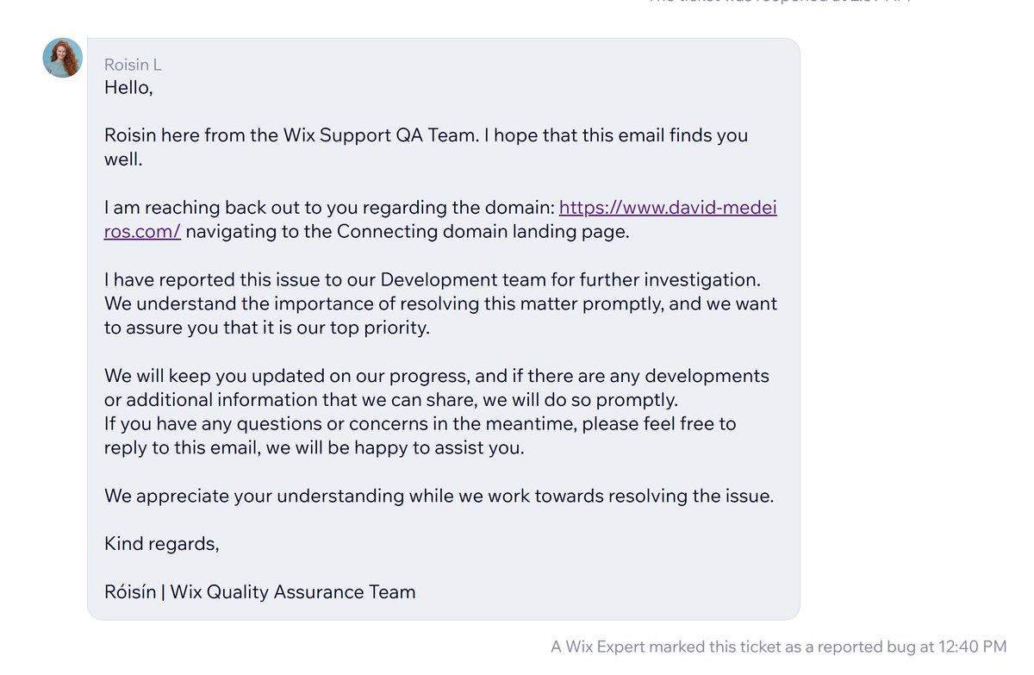The width and height of the screenshot is (1034, 675).
Task: Click Roisin L's round profile avatar
Action: (x=63, y=58)
